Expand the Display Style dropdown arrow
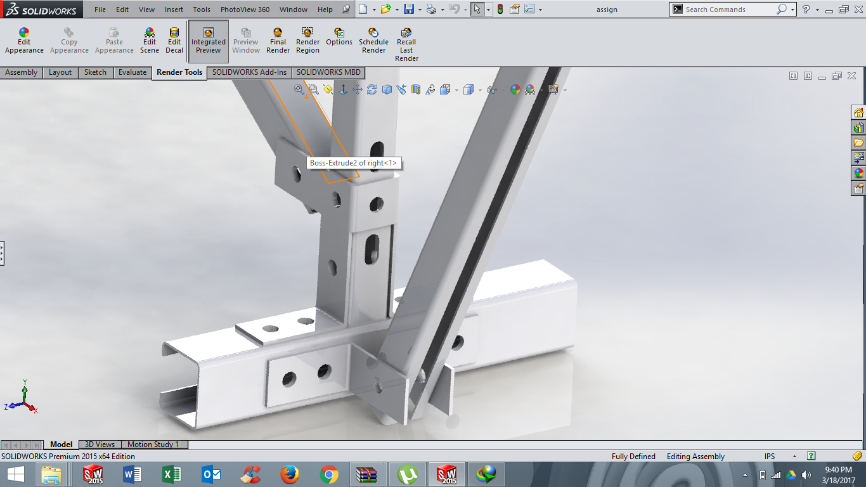Viewport: 866px width, 487px height. 480,90
